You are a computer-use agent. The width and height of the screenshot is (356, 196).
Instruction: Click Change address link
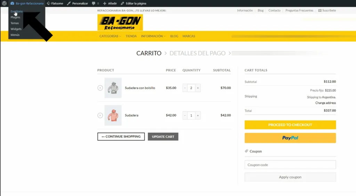tap(325, 103)
